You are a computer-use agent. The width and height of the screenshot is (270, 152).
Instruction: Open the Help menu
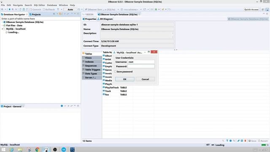pyautogui.click(x=72, y=5)
